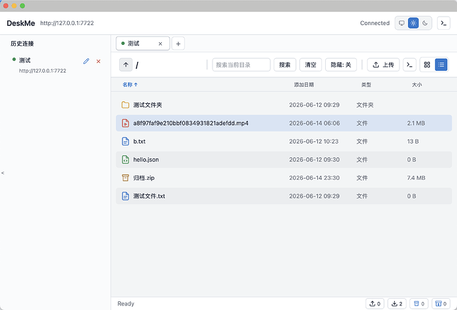This screenshot has height=310, width=457.
Task: Open terminal in current directory toolbar icon
Action: click(x=409, y=65)
